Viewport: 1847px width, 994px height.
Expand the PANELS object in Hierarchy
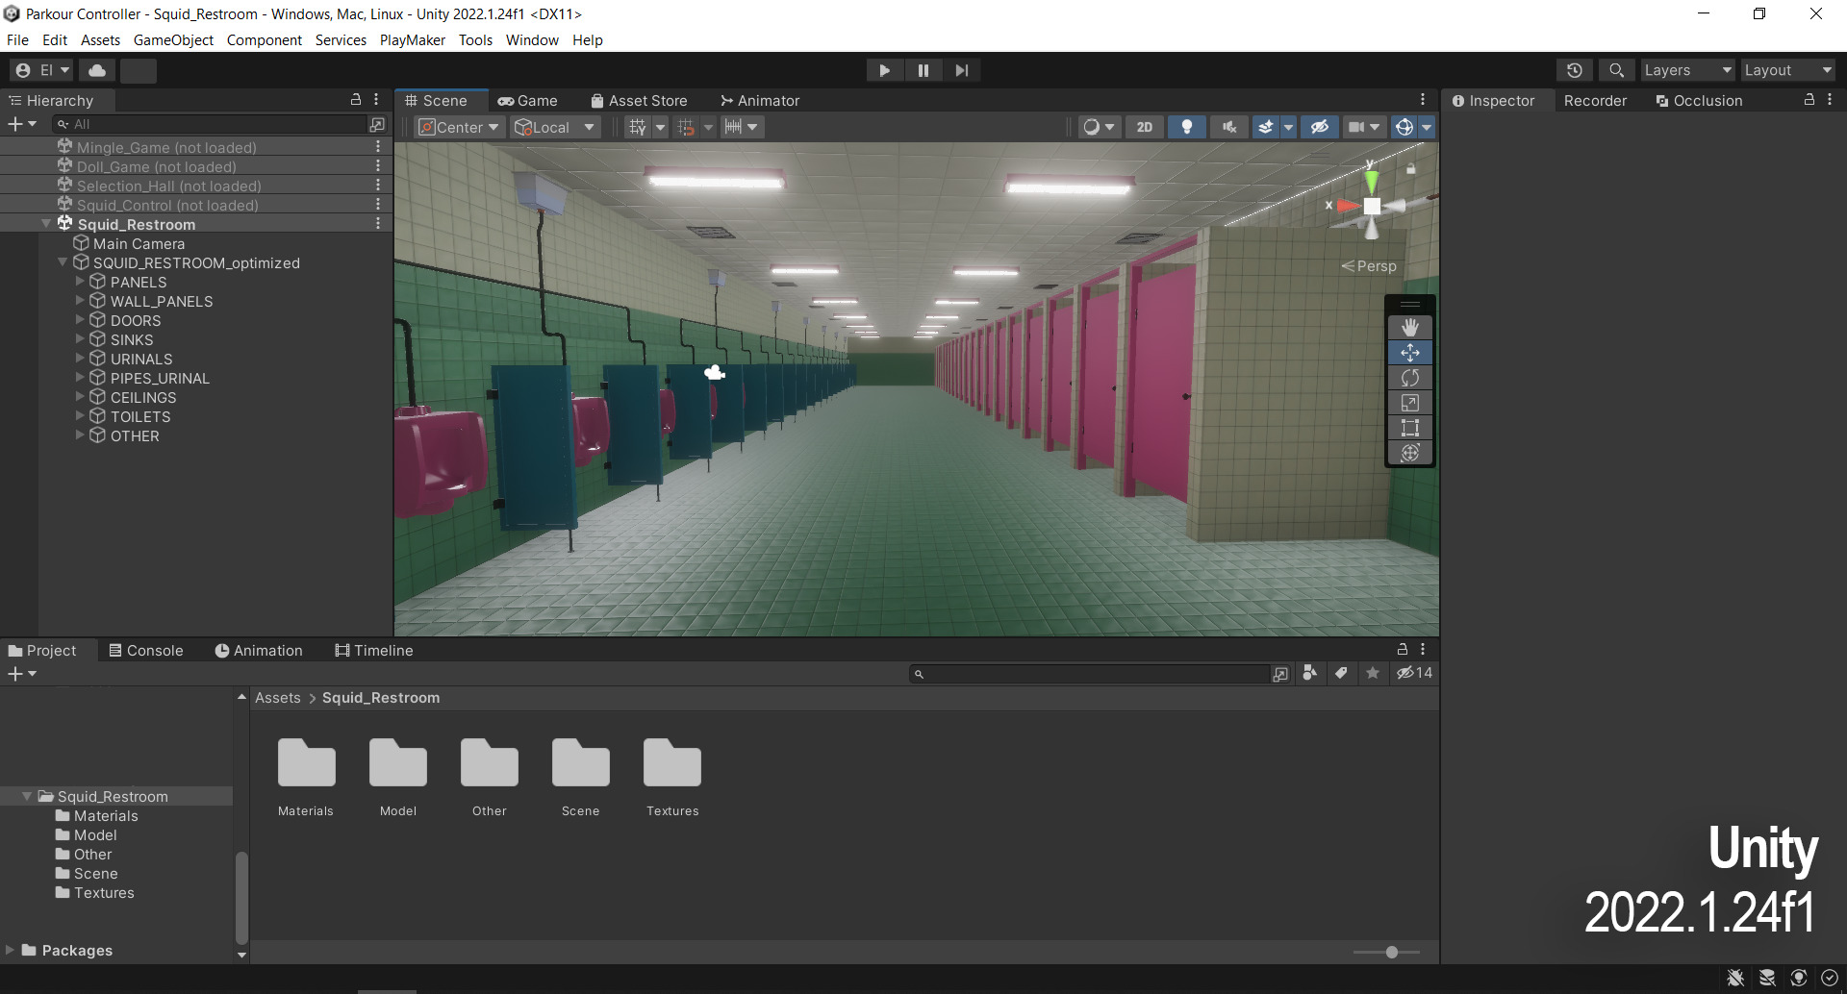click(x=80, y=282)
